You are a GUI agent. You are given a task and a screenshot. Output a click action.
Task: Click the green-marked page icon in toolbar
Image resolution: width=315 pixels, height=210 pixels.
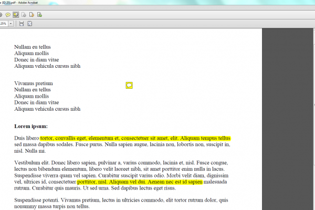click(x=40, y=14)
